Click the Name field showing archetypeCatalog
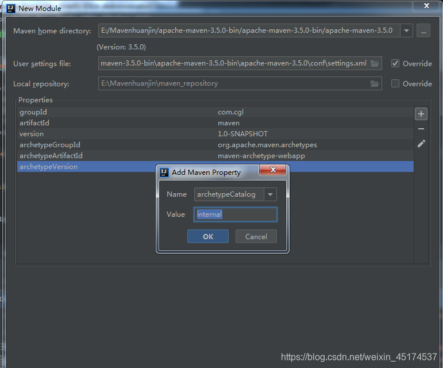Screen dimensions: 443x368 (229, 194)
